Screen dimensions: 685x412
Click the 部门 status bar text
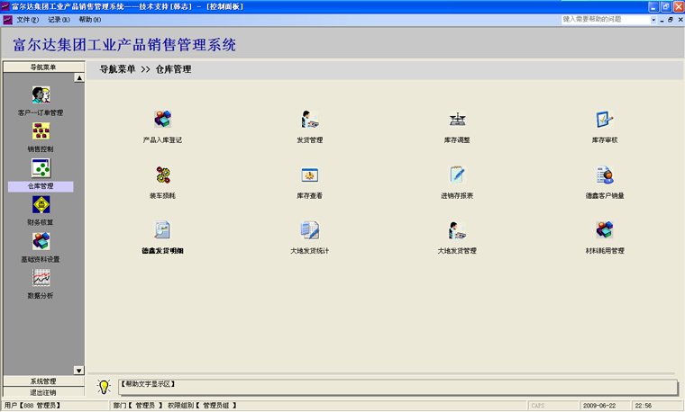click(x=138, y=406)
